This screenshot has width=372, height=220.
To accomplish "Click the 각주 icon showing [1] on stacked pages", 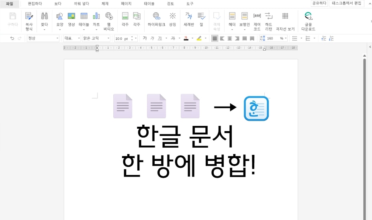I will click(137, 16).
